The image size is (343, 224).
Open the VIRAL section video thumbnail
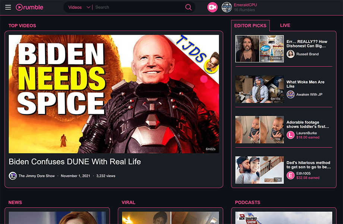coord(170,218)
